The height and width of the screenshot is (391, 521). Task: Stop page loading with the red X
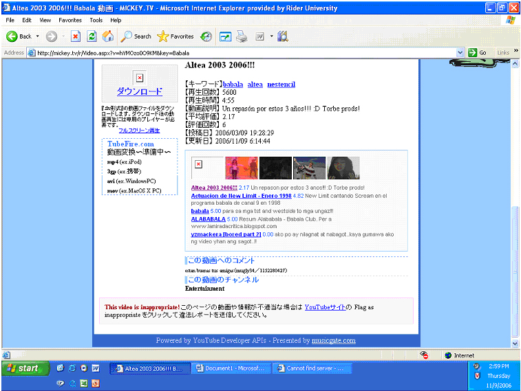(x=76, y=36)
